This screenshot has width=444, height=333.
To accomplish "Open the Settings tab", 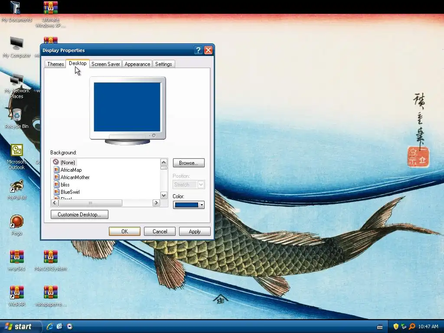I will [163, 64].
